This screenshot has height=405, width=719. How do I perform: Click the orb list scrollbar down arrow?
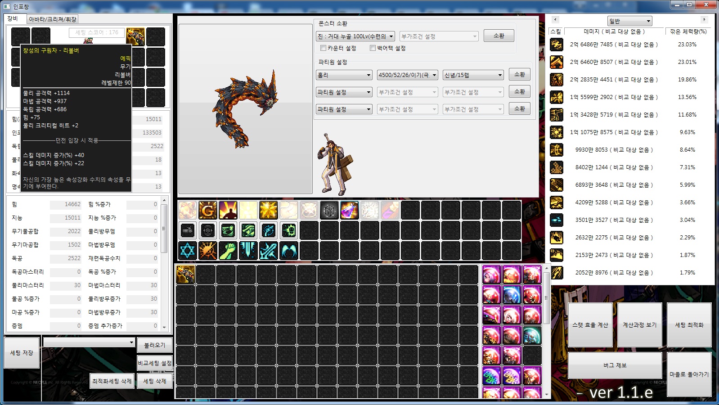click(x=547, y=395)
